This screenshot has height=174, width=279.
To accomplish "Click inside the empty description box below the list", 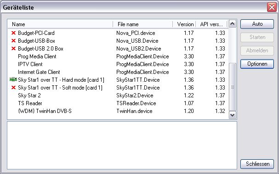I will (122, 145).
